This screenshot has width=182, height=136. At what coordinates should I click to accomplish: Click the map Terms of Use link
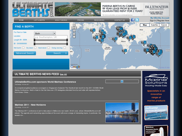[x=164, y=67]
